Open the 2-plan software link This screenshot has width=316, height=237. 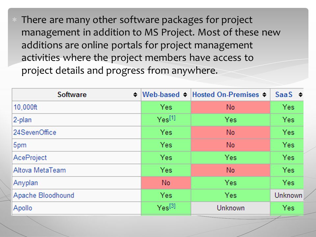click(22, 120)
